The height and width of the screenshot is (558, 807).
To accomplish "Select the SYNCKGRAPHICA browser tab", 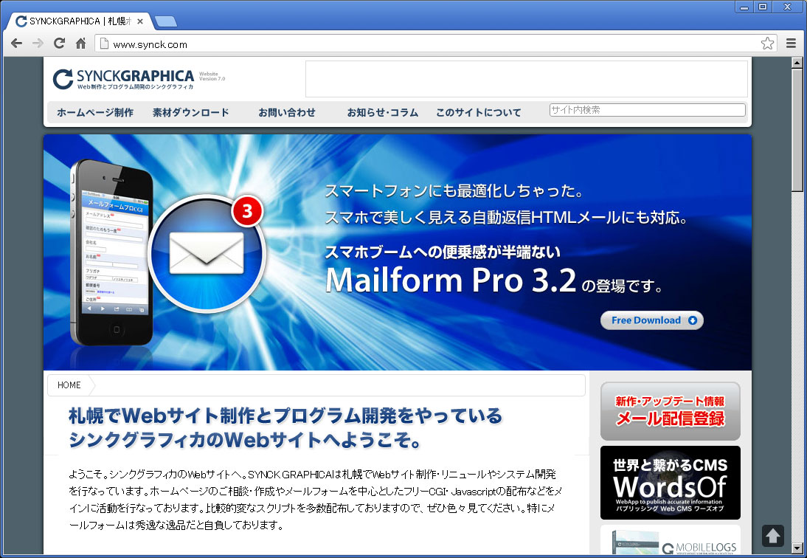I will click(80, 21).
